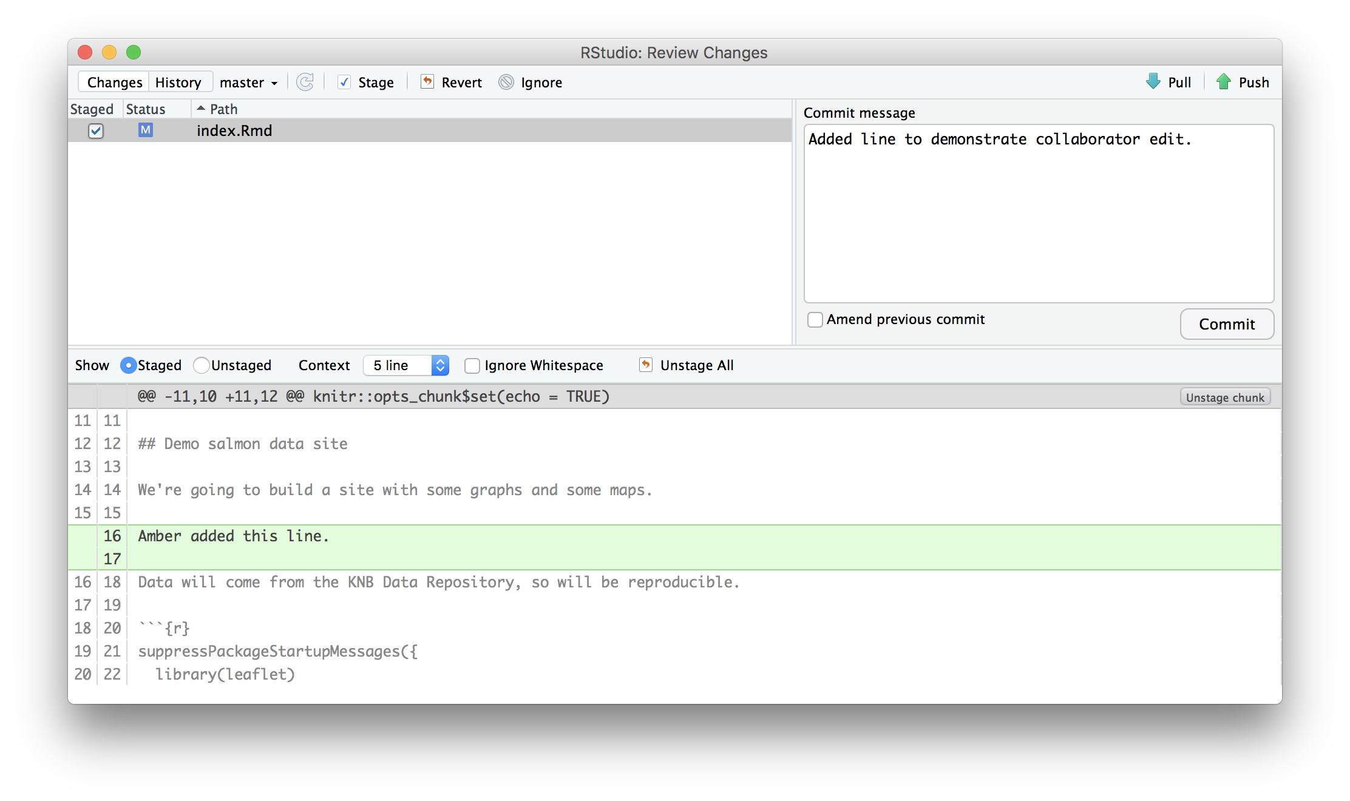This screenshot has height=801, width=1350.
Task: Click the M modified status icon
Action: pos(146,130)
